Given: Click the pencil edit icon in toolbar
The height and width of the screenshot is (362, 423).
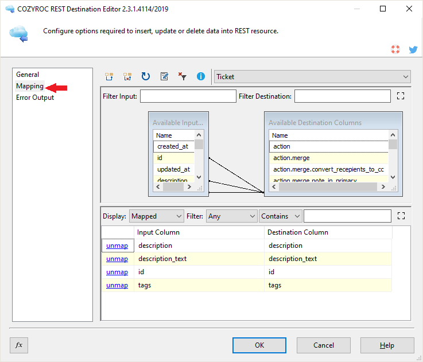Looking at the screenshot, I should pyautogui.click(x=164, y=76).
